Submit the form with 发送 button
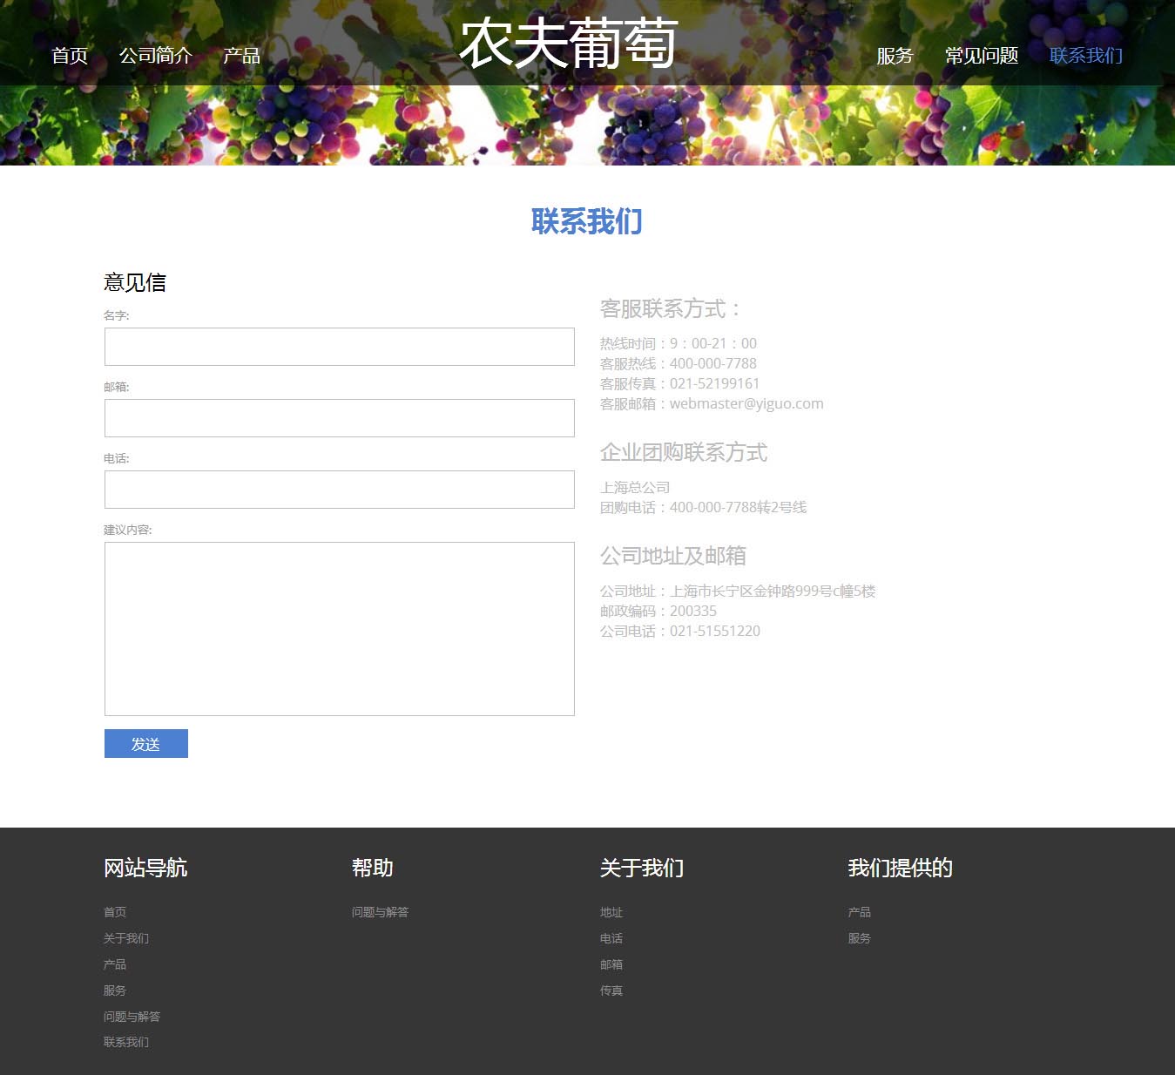 [146, 744]
